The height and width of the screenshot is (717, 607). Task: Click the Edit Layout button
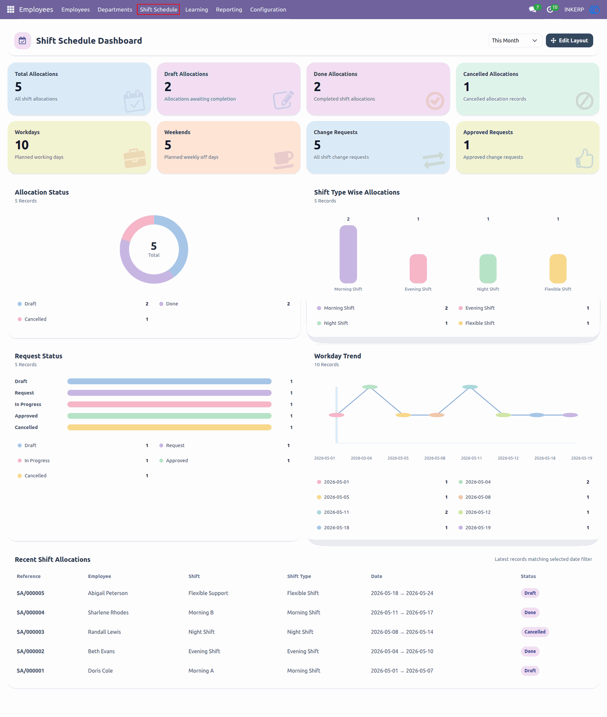[x=569, y=41]
